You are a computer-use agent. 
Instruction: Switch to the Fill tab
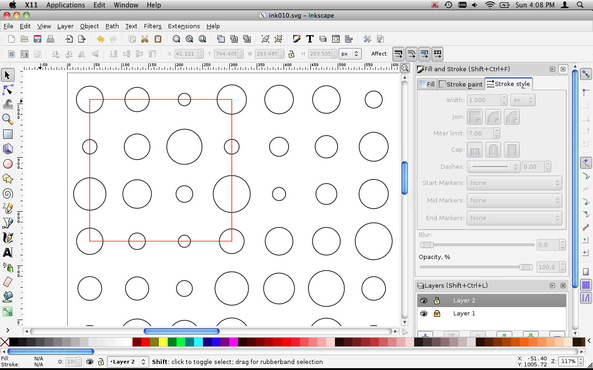click(427, 84)
